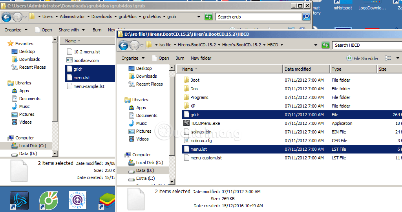This screenshot has width=402, height=212.
Task: Select grldr in HBCD window
Action: (292, 115)
